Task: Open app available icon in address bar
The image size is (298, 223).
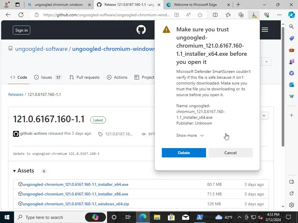Action: [177, 15]
